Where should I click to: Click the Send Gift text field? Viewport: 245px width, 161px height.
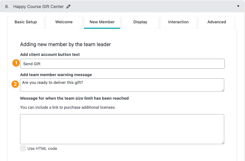pos(122,64)
